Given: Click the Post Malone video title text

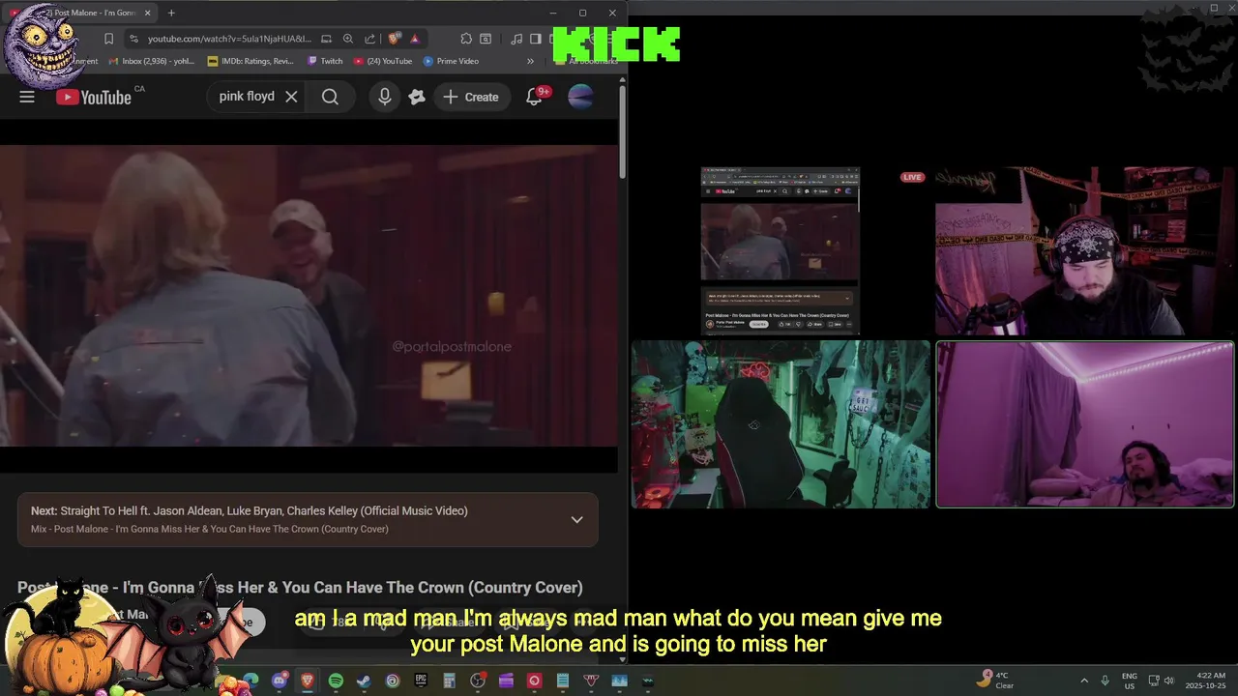Looking at the screenshot, I should pyautogui.click(x=300, y=587).
